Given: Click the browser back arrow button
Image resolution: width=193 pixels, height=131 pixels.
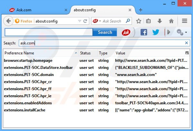Looking at the screenshot, I should click(8, 21).
